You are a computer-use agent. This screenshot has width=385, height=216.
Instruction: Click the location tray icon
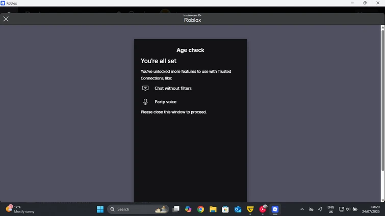[320, 209]
